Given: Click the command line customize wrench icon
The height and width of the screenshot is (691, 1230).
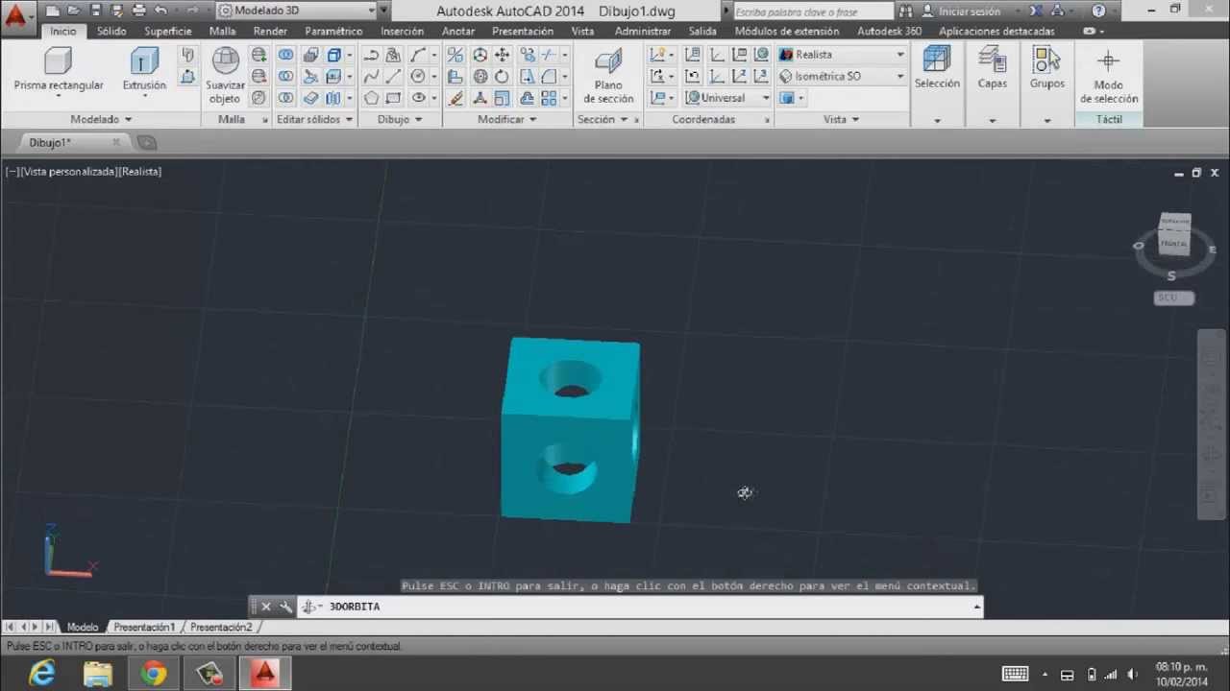Looking at the screenshot, I should point(285,607).
